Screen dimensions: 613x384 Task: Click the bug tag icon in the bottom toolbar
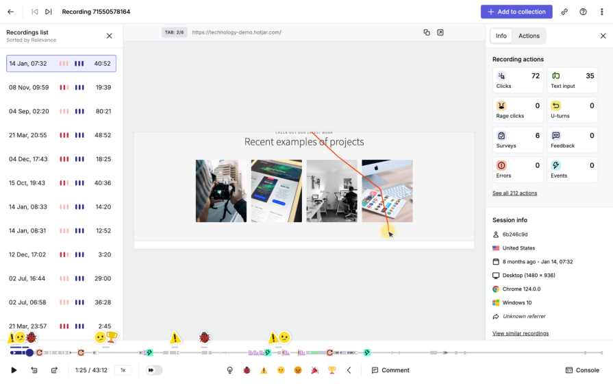[x=247, y=370]
